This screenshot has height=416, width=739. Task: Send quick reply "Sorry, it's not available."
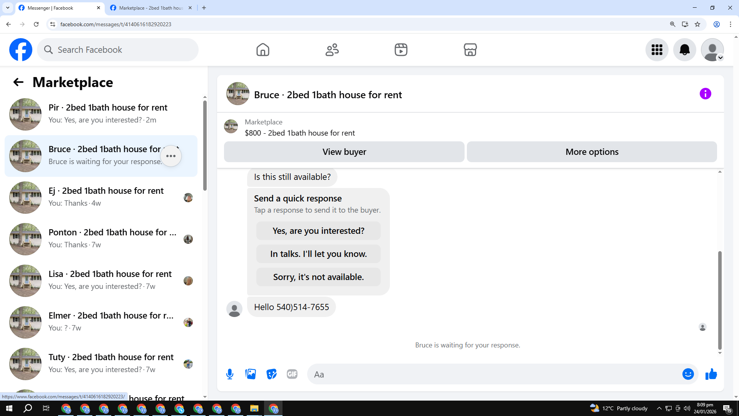point(318,277)
